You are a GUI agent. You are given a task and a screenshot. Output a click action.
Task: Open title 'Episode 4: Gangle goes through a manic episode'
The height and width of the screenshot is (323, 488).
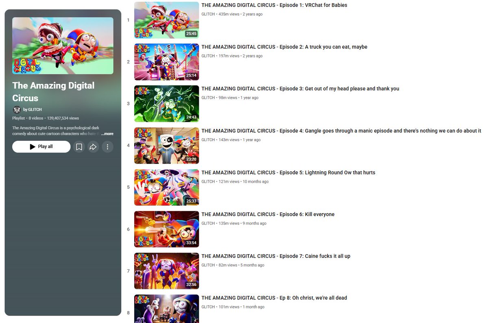[x=341, y=131]
